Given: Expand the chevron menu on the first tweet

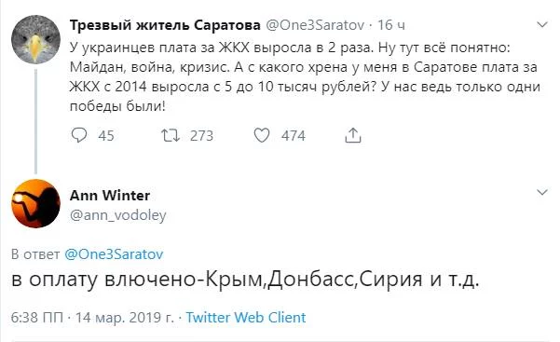Looking at the screenshot, I should point(542,24).
